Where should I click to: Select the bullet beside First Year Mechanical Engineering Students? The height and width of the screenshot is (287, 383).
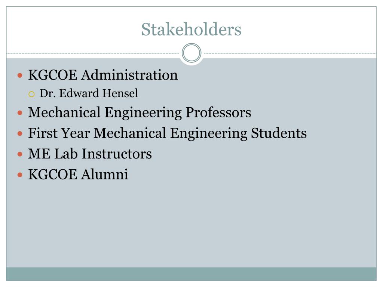coord(20,134)
